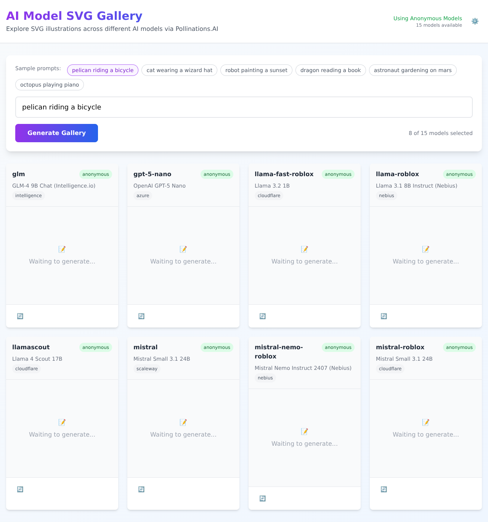Open the settings gear icon
Viewport: 488px width, 522px height.
475,21
